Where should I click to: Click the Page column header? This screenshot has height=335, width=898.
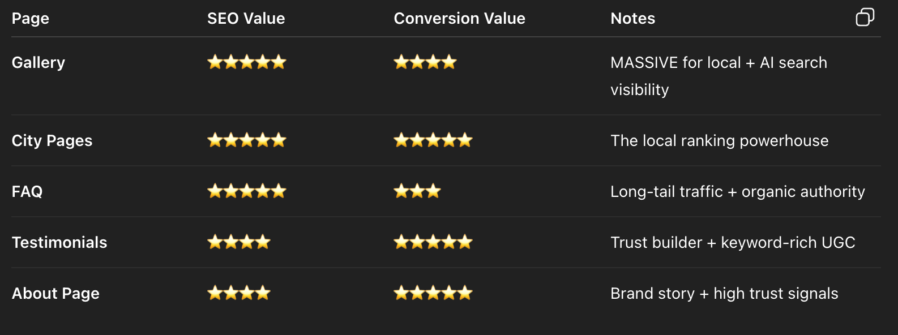[31, 19]
